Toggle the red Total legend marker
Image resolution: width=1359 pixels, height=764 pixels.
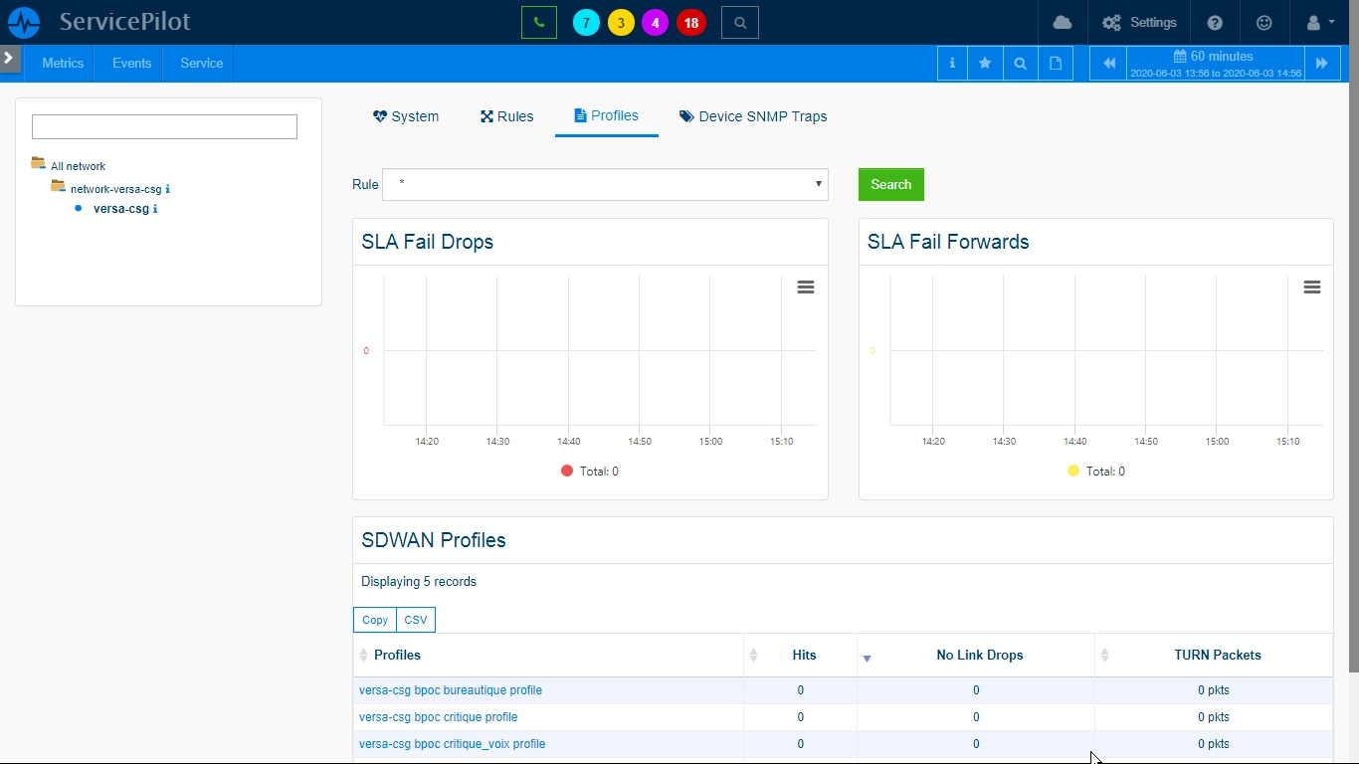567,471
